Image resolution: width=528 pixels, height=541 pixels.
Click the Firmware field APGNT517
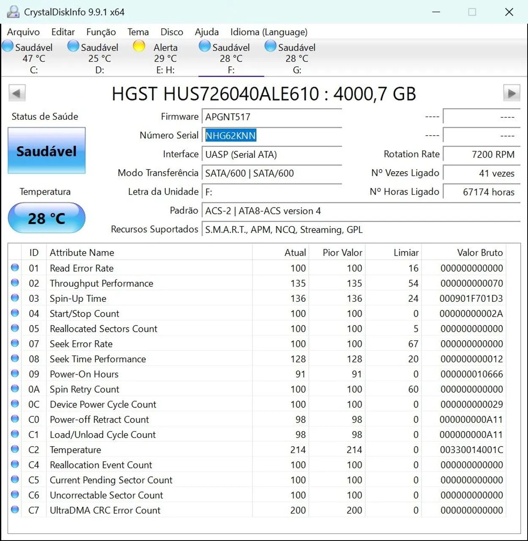272,117
